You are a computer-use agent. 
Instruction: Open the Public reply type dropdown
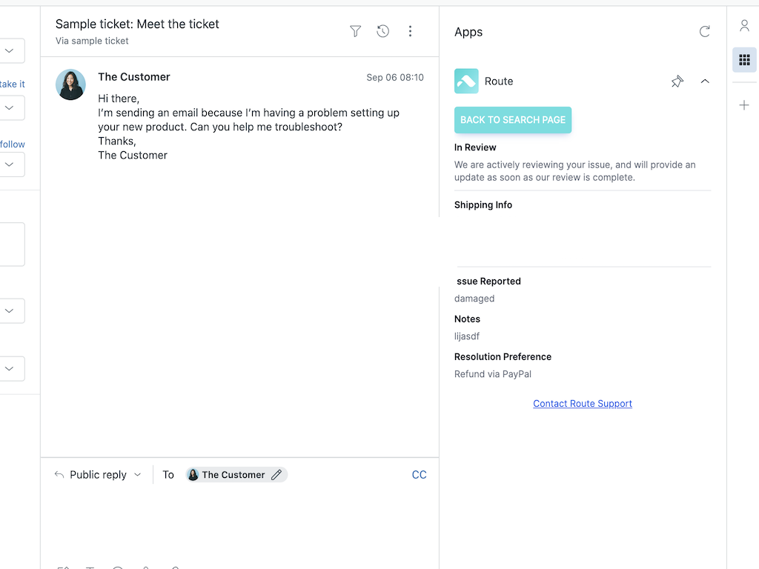98,475
